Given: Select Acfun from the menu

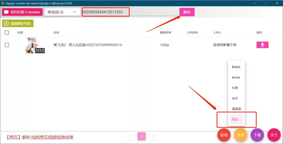Looking at the screenshot, I should coord(236,77).
